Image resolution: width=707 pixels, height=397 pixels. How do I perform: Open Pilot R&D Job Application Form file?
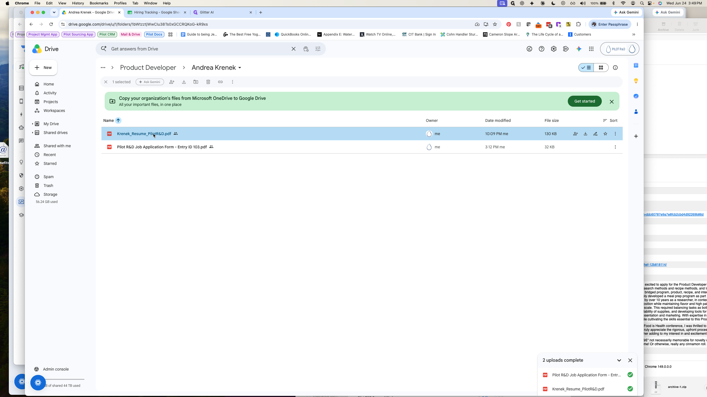pos(162,147)
